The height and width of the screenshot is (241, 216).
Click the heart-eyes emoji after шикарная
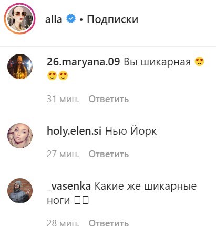(x=199, y=62)
